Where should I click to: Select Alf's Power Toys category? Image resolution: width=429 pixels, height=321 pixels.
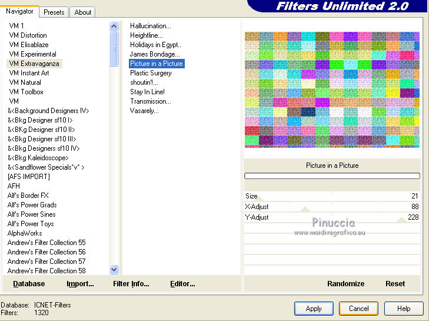coord(31,224)
